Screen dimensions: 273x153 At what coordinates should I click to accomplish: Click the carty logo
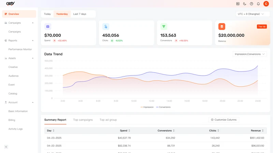pos(11,3)
